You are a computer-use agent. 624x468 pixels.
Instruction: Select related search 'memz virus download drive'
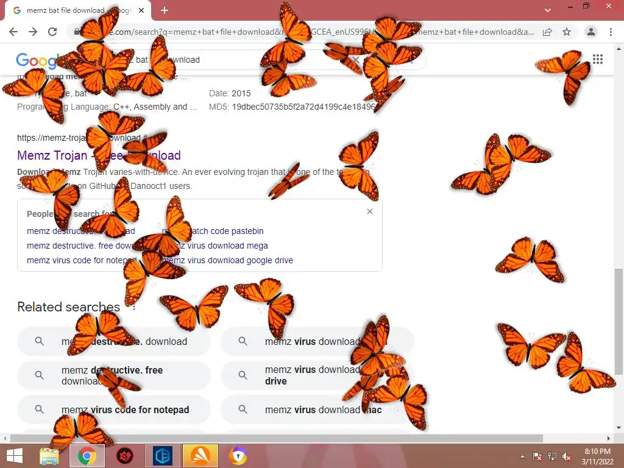317,375
